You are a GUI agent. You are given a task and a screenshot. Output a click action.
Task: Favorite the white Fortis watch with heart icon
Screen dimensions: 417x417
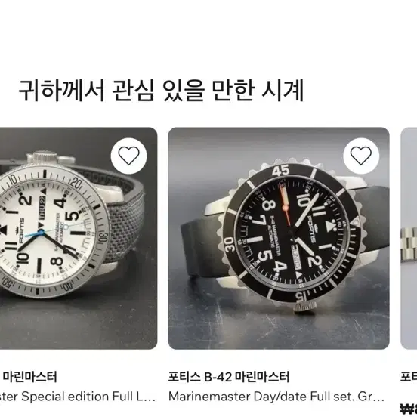tap(128, 156)
